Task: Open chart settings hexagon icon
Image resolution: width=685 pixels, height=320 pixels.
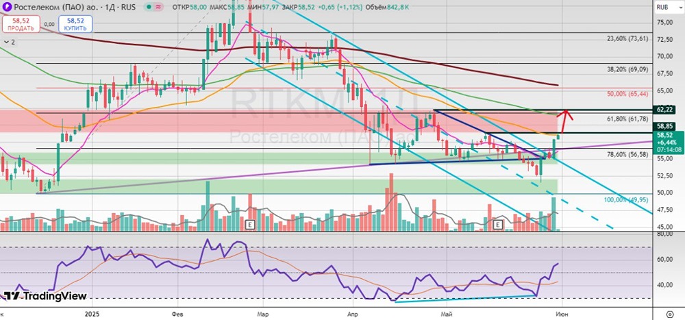Action: click(x=670, y=314)
